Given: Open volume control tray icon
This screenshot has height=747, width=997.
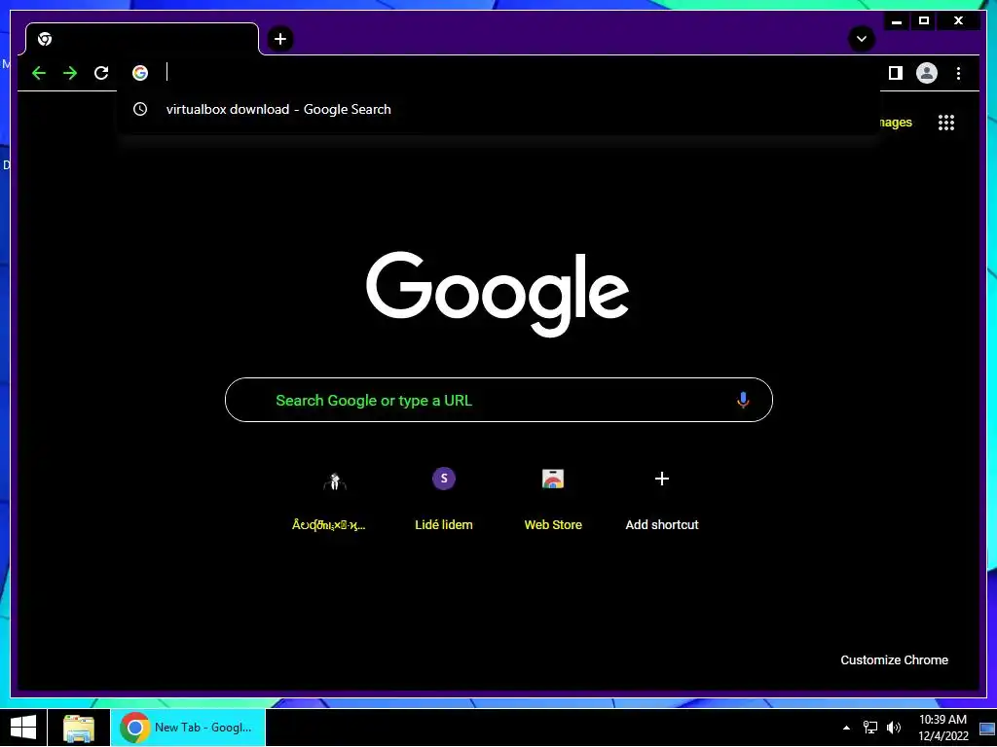Looking at the screenshot, I should click(x=894, y=728).
